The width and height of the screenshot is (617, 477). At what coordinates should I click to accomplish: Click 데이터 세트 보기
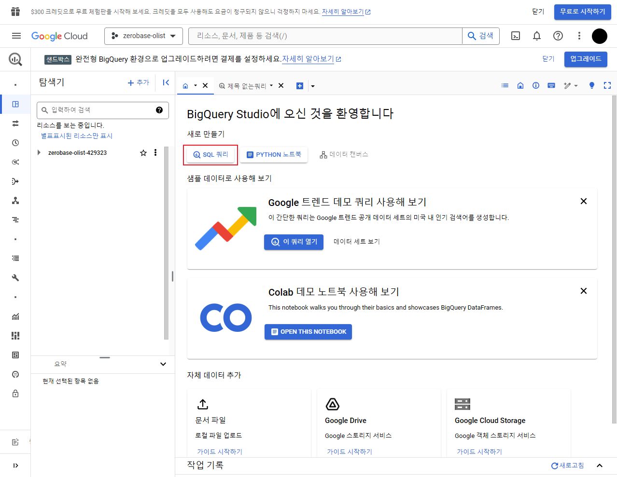tap(357, 242)
